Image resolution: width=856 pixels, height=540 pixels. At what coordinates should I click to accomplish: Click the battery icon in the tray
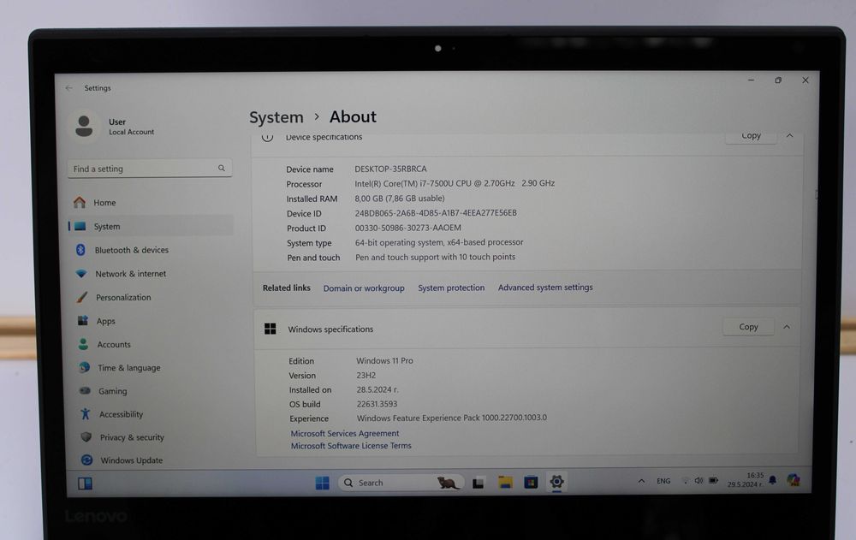714,480
